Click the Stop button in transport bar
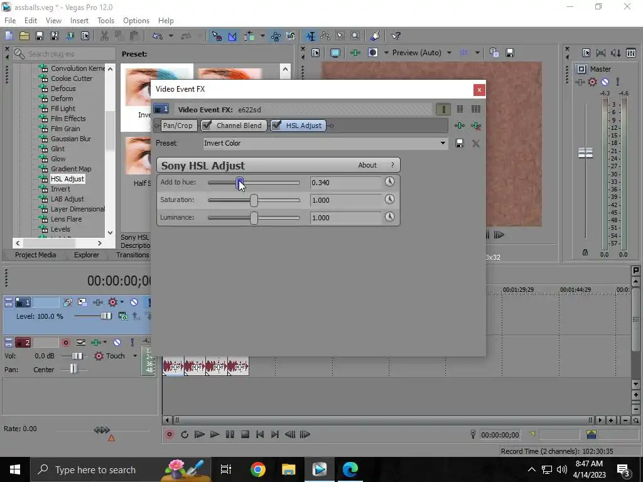Image resolution: width=643 pixels, height=482 pixels. (x=246, y=434)
